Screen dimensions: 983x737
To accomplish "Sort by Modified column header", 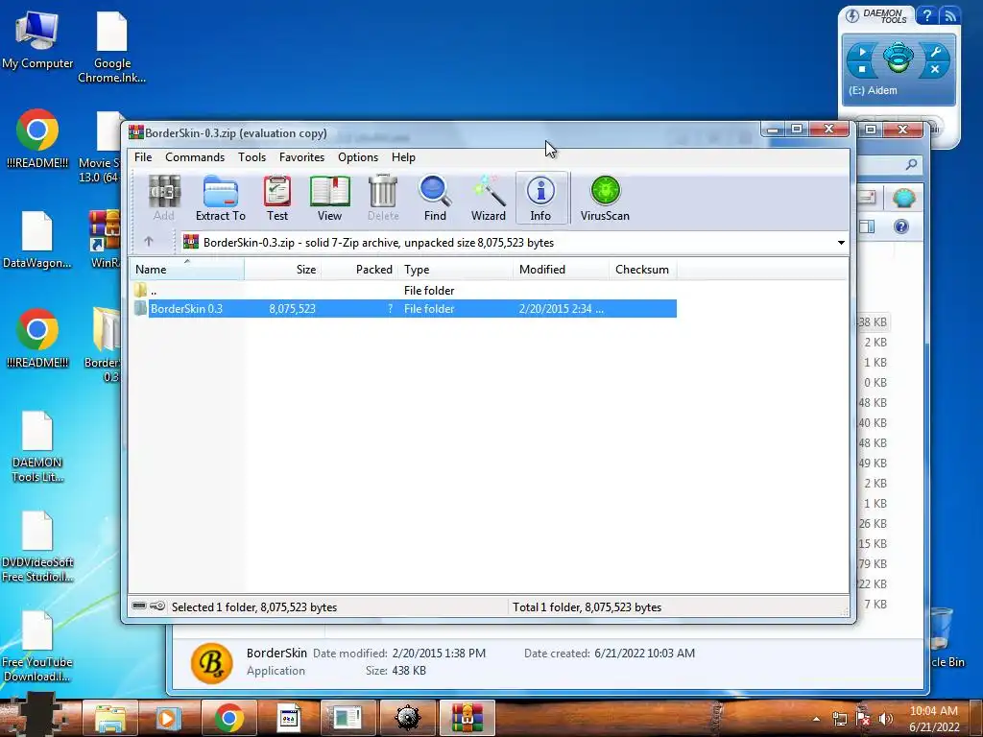I will (561, 270).
